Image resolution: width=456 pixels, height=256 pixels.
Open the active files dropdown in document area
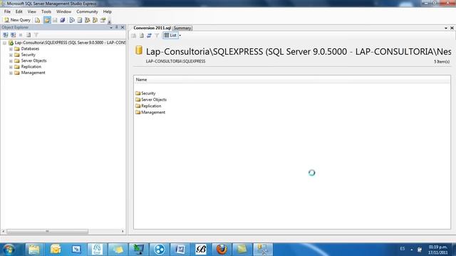446,28
